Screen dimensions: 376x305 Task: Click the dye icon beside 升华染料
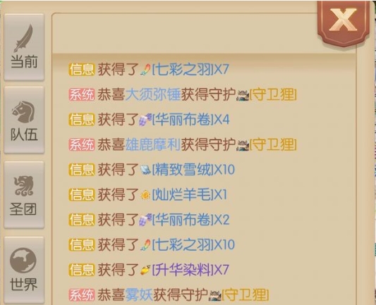[x=145, y=270]
